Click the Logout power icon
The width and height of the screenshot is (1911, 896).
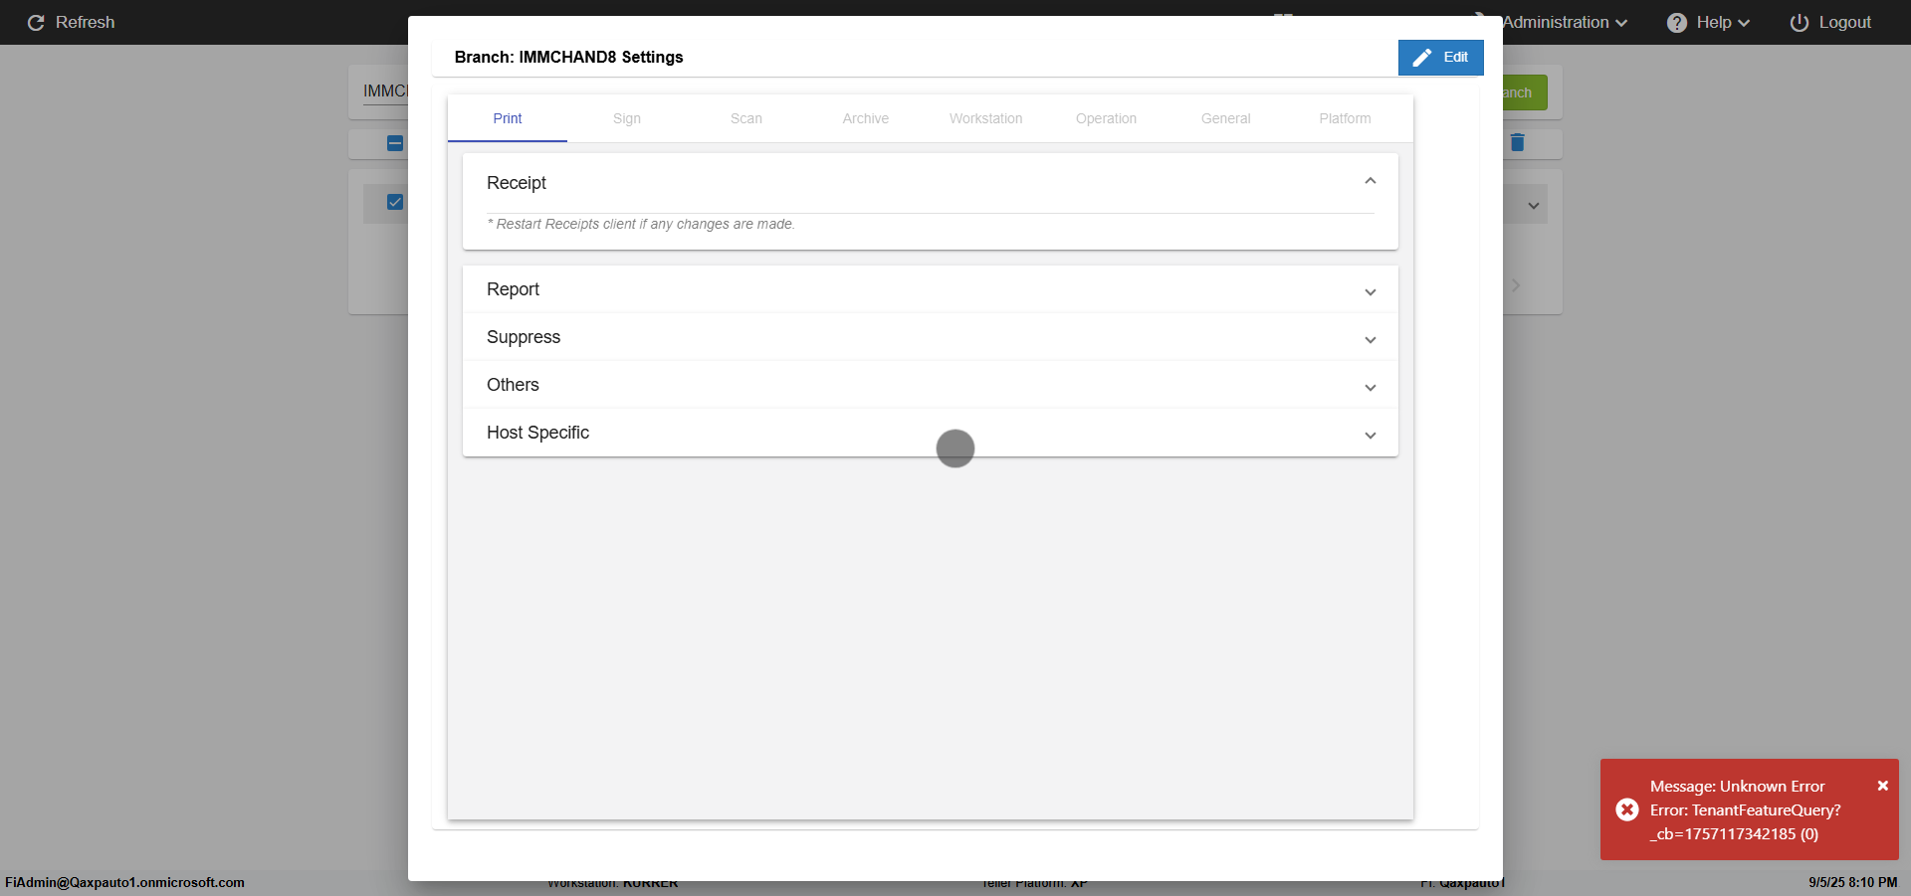point(1800,22)
